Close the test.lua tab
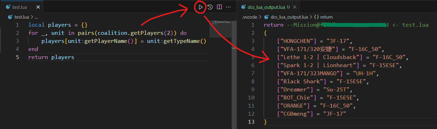 [38, 7]
